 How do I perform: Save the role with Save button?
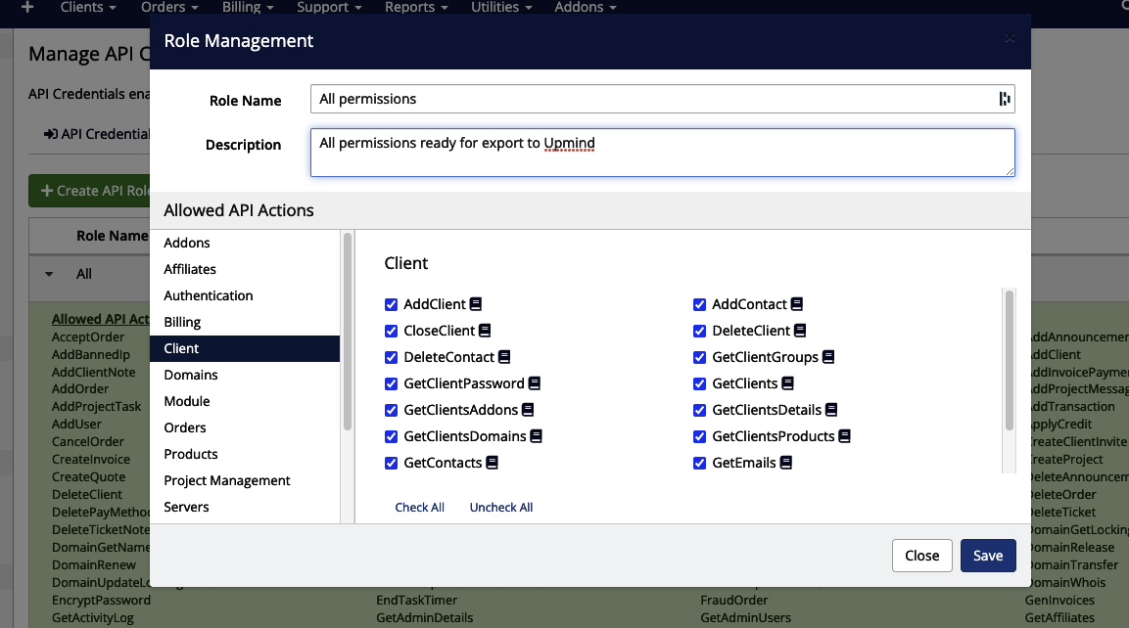pos(988,556)
